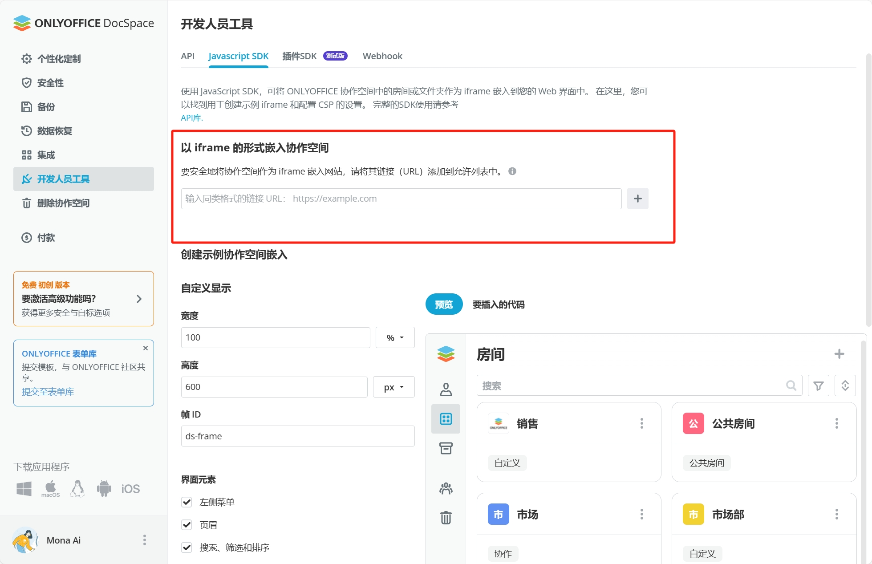Create a room with the 房间 plus icon
Viewport: 872px width, 564px height.
coord(839,354)
